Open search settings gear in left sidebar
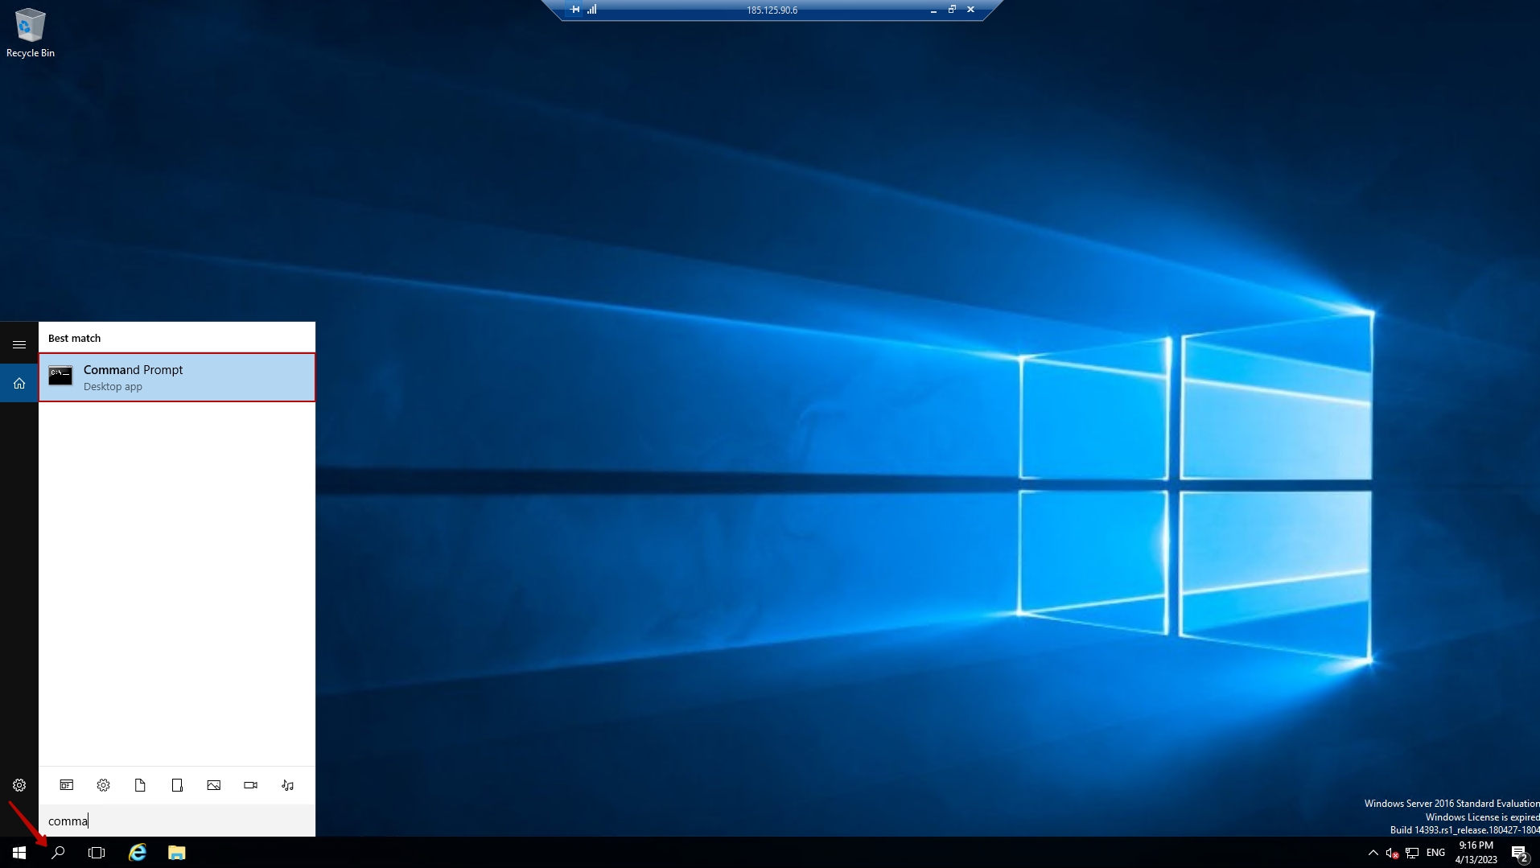 point(19,785)
